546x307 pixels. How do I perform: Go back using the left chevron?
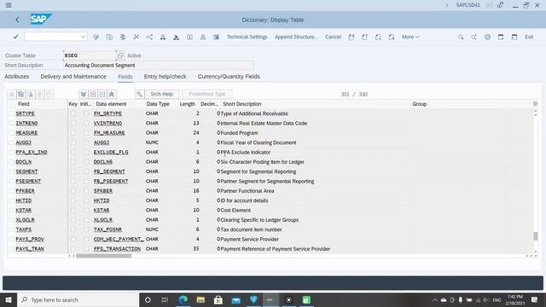[17, 20]
